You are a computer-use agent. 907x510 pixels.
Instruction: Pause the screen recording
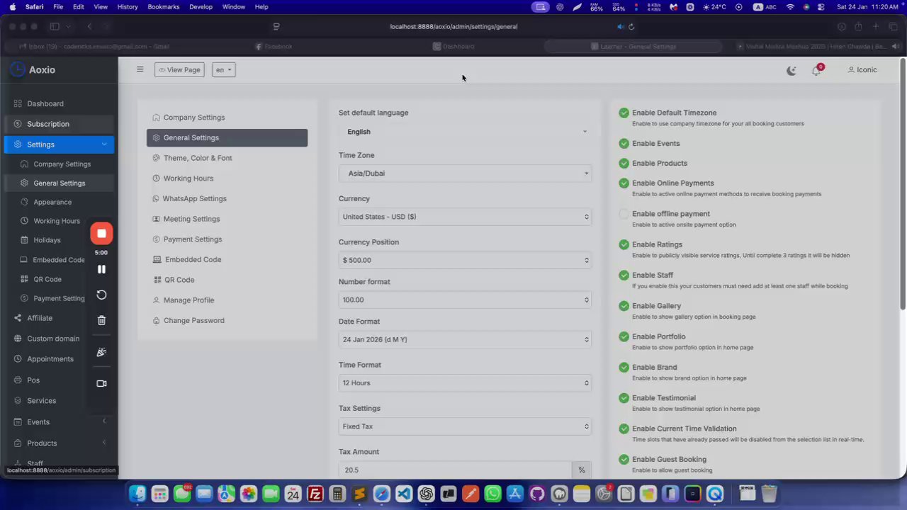coord(101,269)
